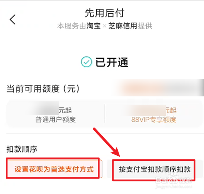Select 设置花呗为首选支付方式 option
The height and width of the screenshot is (194, 204).
[54, 169]
